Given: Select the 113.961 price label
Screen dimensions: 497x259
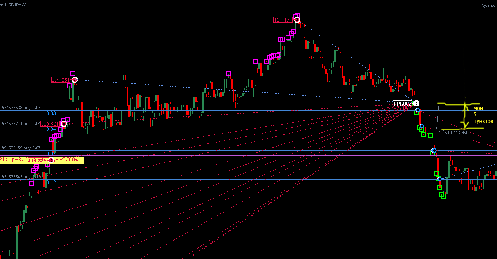Looking at the screenshot, I should 50,124.
